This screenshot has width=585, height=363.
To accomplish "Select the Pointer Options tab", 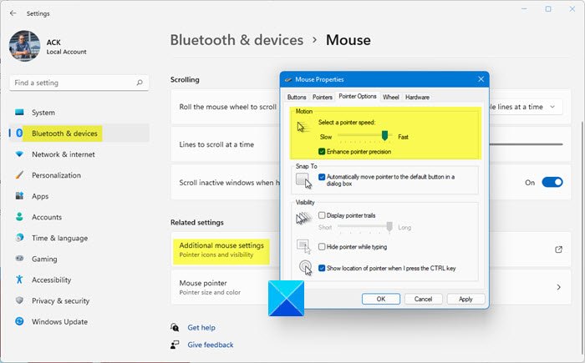I will click(358, 96).
